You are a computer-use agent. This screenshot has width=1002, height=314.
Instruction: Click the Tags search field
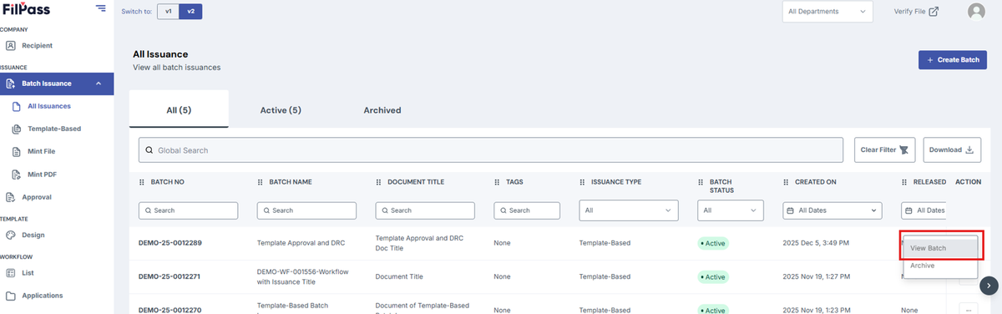click(528, 210)
